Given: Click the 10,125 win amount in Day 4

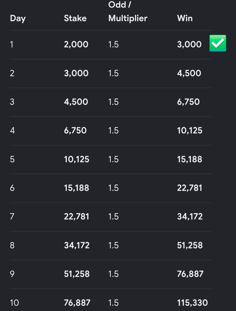Looking at the screenshot, I should pyautogui.click(x=190, y=131).
